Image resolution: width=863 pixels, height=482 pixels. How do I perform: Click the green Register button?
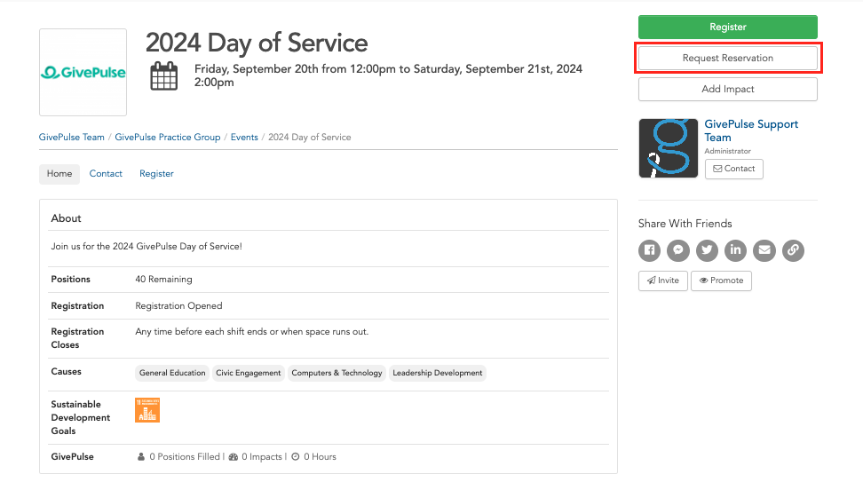728,27
